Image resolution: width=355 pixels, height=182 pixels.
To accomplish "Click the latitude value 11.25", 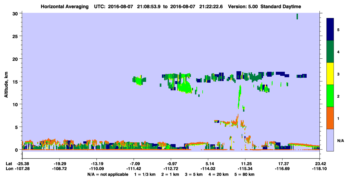I will [x=245, y=164].
